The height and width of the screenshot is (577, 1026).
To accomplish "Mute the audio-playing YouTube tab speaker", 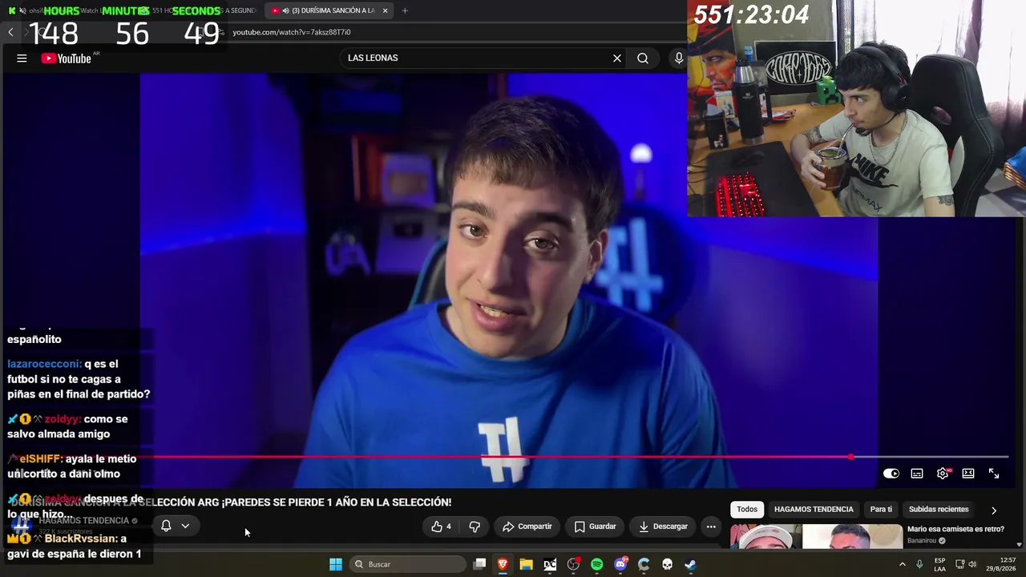I will (x=286, y=10).
